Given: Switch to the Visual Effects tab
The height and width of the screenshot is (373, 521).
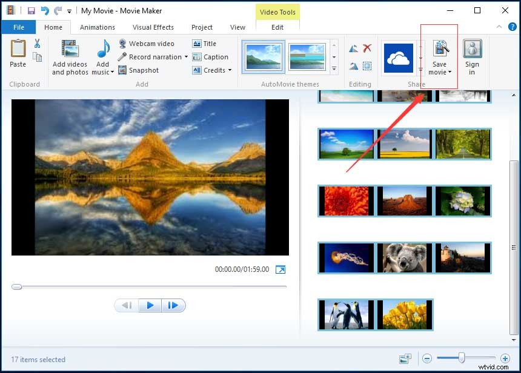Looking at the screenshot, I should click(153, 27).
